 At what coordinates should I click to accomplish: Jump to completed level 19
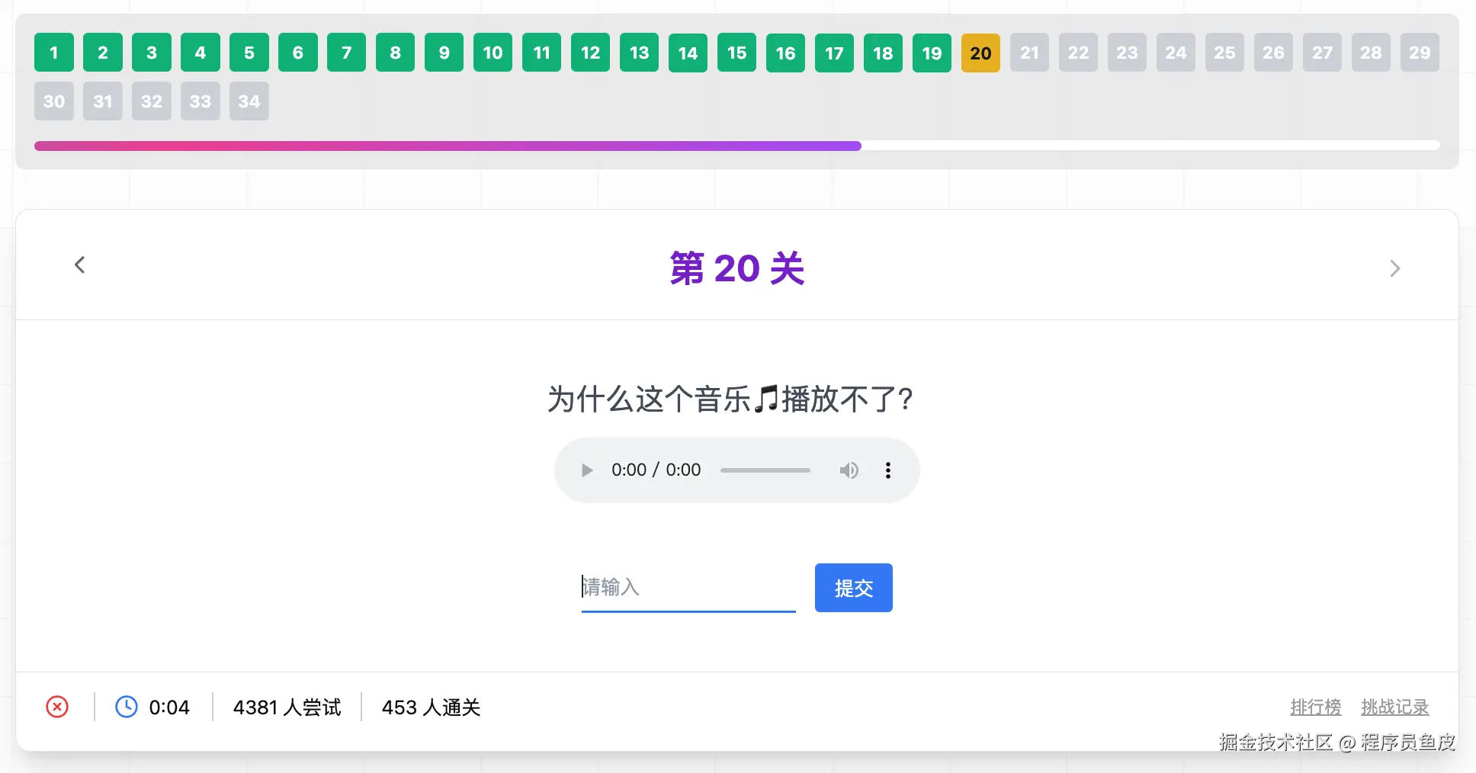click(x=932, y=53)
